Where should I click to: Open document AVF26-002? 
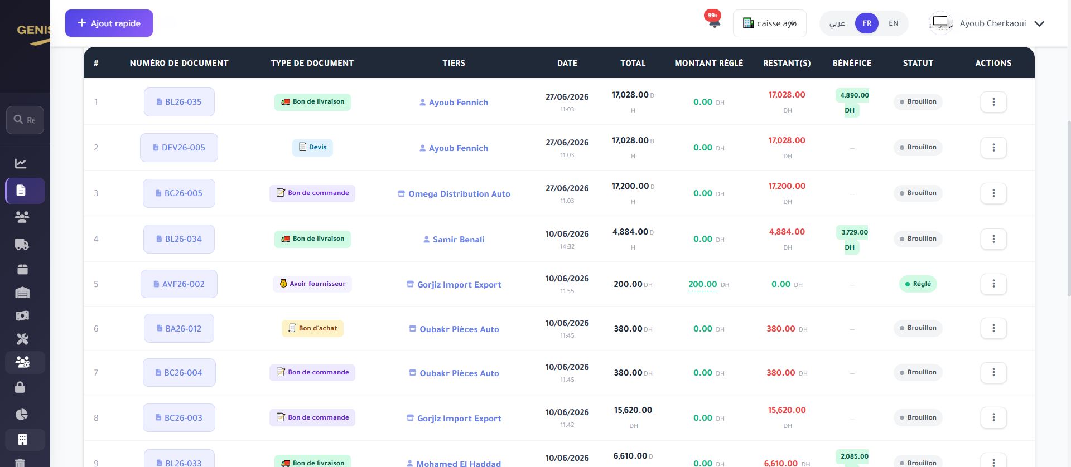[179, 284]
